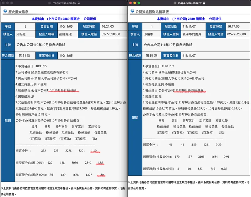The height and width of the screenshot is (197, 251).
Task: Click the line 4.相互持股比例:不適用 in right window
Action: [x=158, y=84]
